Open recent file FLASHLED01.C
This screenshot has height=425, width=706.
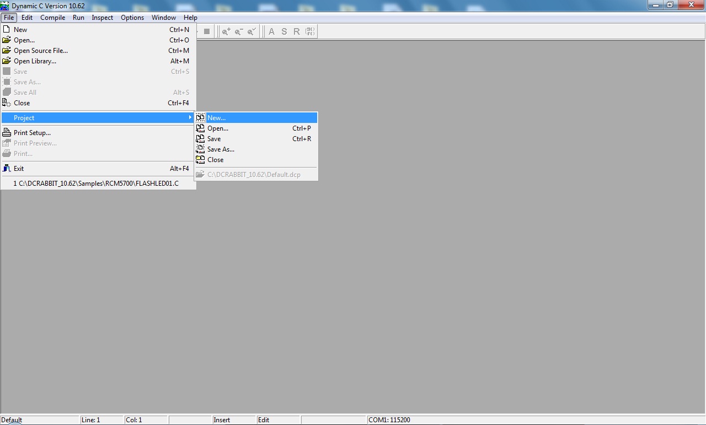point(98,184)
